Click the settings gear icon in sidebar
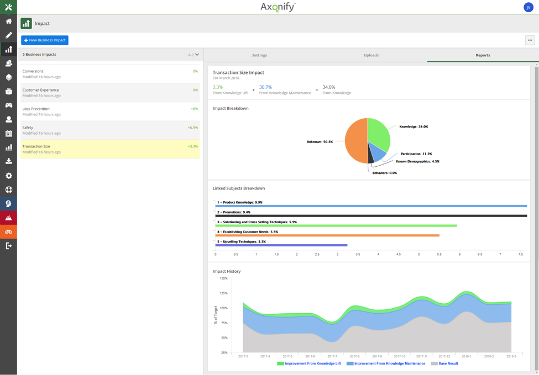Screen dimensions: 539x375 (x=8, y=176)
